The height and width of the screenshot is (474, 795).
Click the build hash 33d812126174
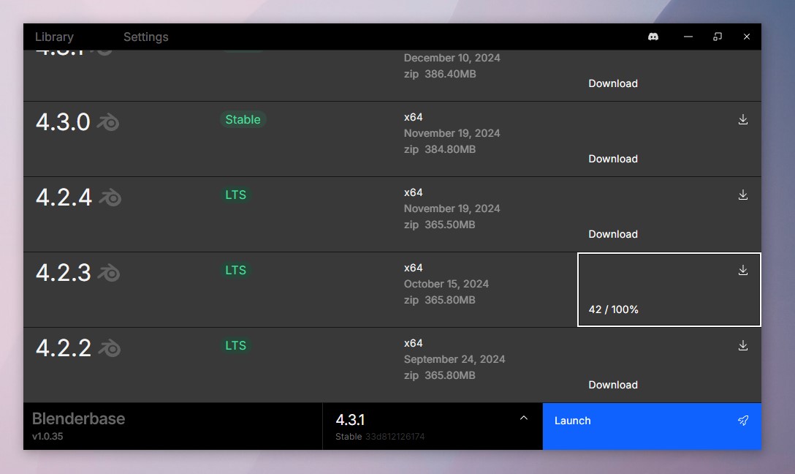395,437
